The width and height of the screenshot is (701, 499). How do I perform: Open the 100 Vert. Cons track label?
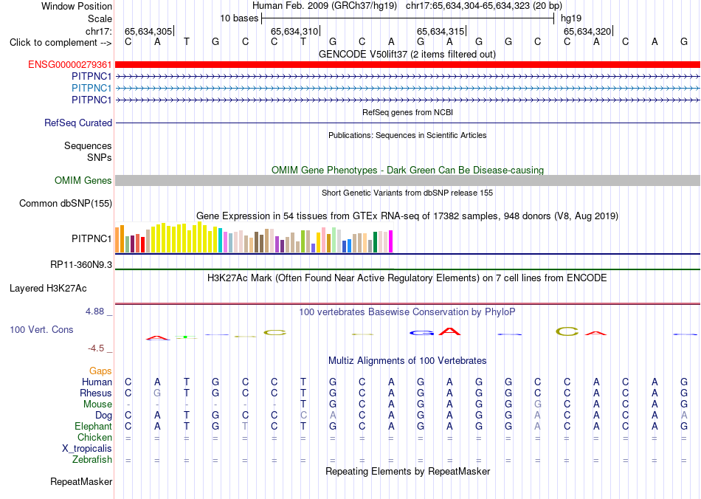41,330
